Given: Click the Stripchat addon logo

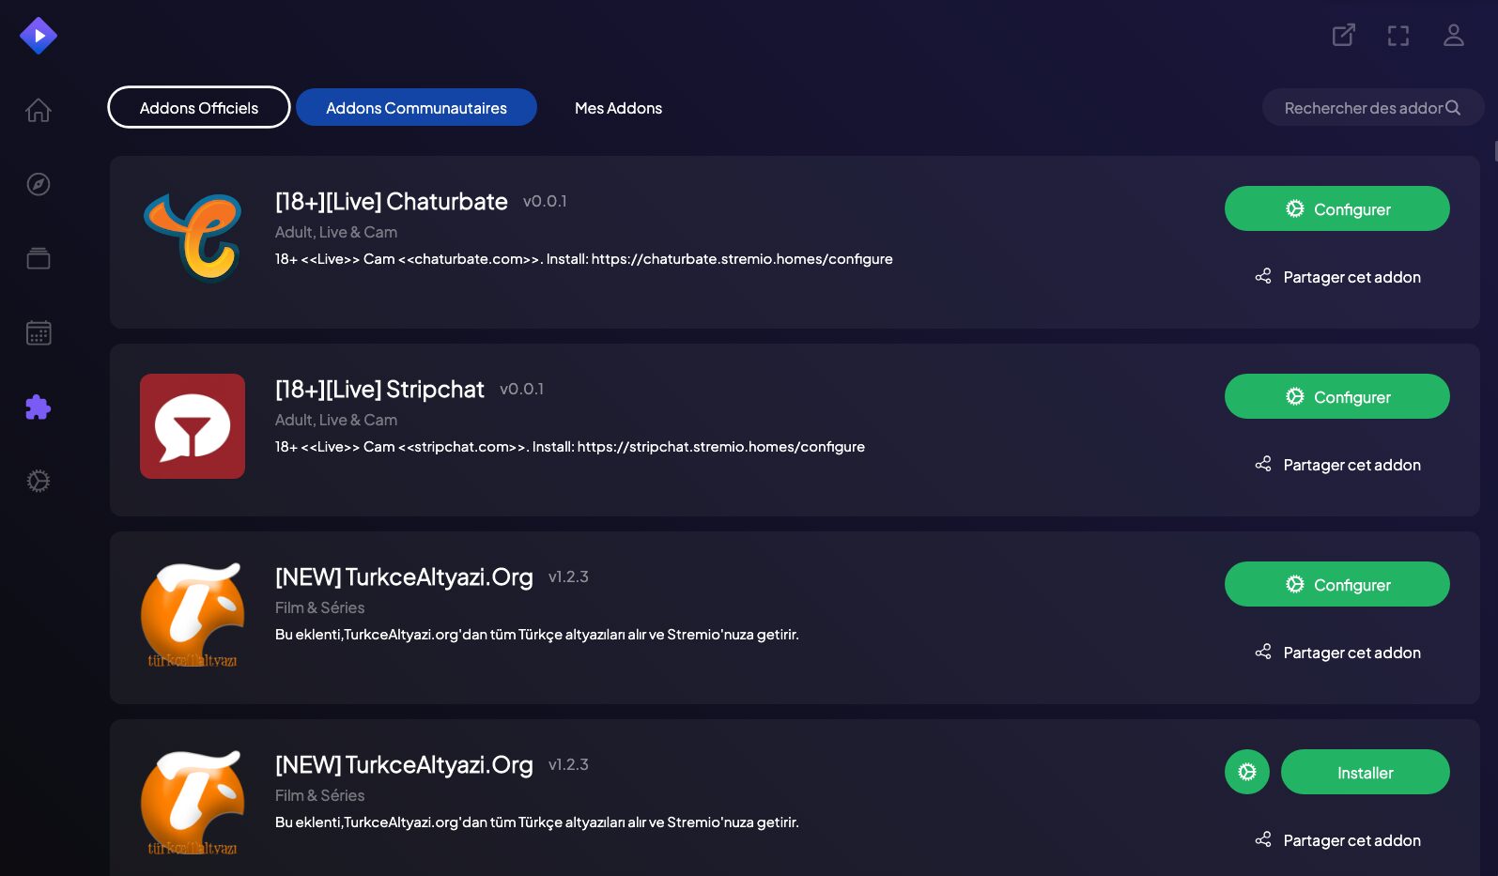Looking at the screenshot, I should 193,426.
